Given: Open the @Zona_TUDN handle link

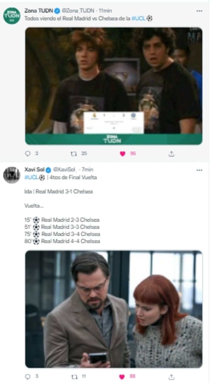Looking at the screenshot, I should pyautogui.click(x=78, y=11).
